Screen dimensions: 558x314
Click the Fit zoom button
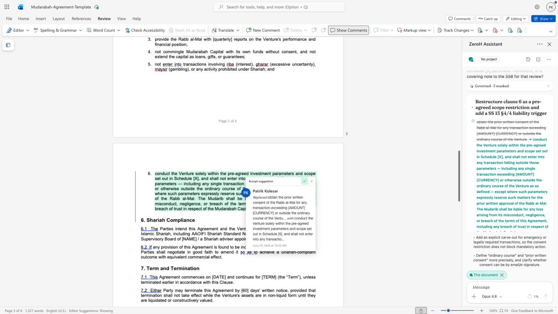coord(504,311)
